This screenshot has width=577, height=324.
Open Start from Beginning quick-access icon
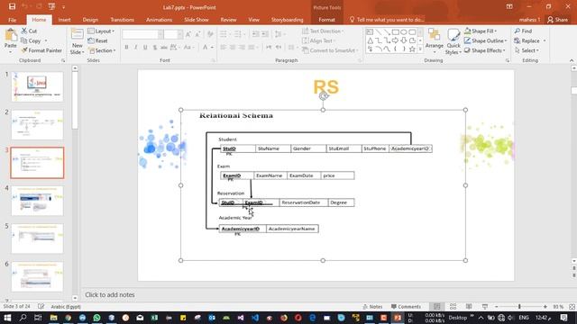[51, 6]
